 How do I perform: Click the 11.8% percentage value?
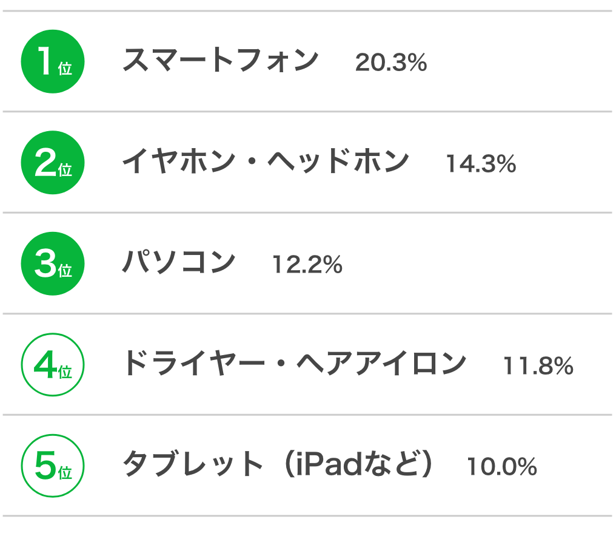click(538, 366)
